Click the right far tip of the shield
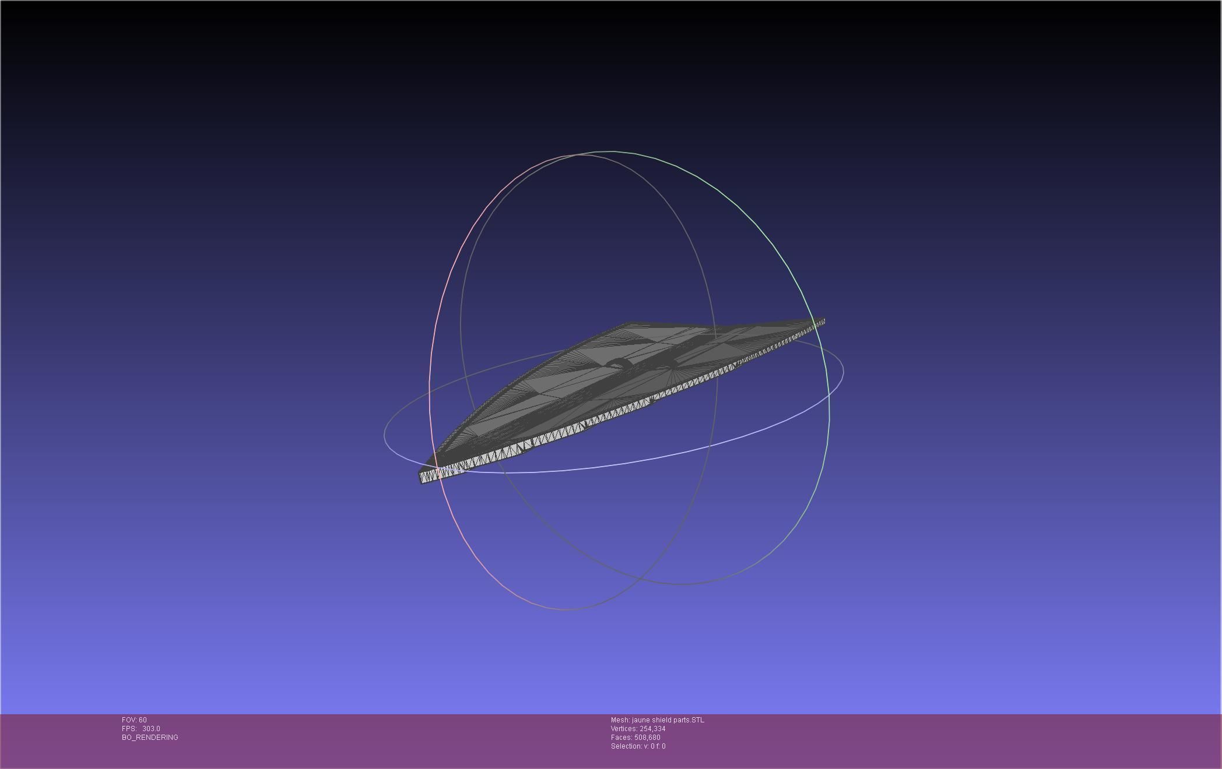This screenshot has width=1222, height=769. tap(821, 320)
